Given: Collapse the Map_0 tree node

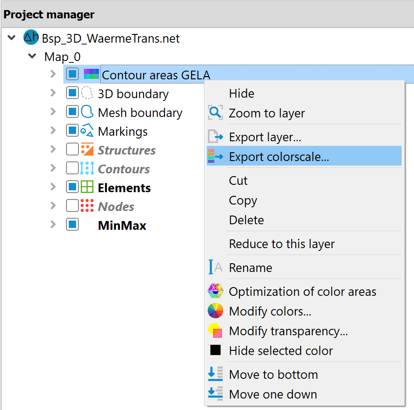Looking at the screenshot, I should (32, 56).
